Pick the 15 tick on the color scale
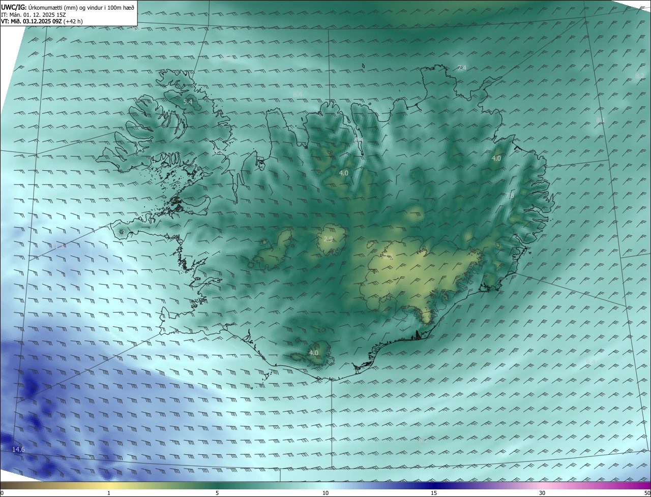This screenshot has height=497, width=651. coord(434,493)
